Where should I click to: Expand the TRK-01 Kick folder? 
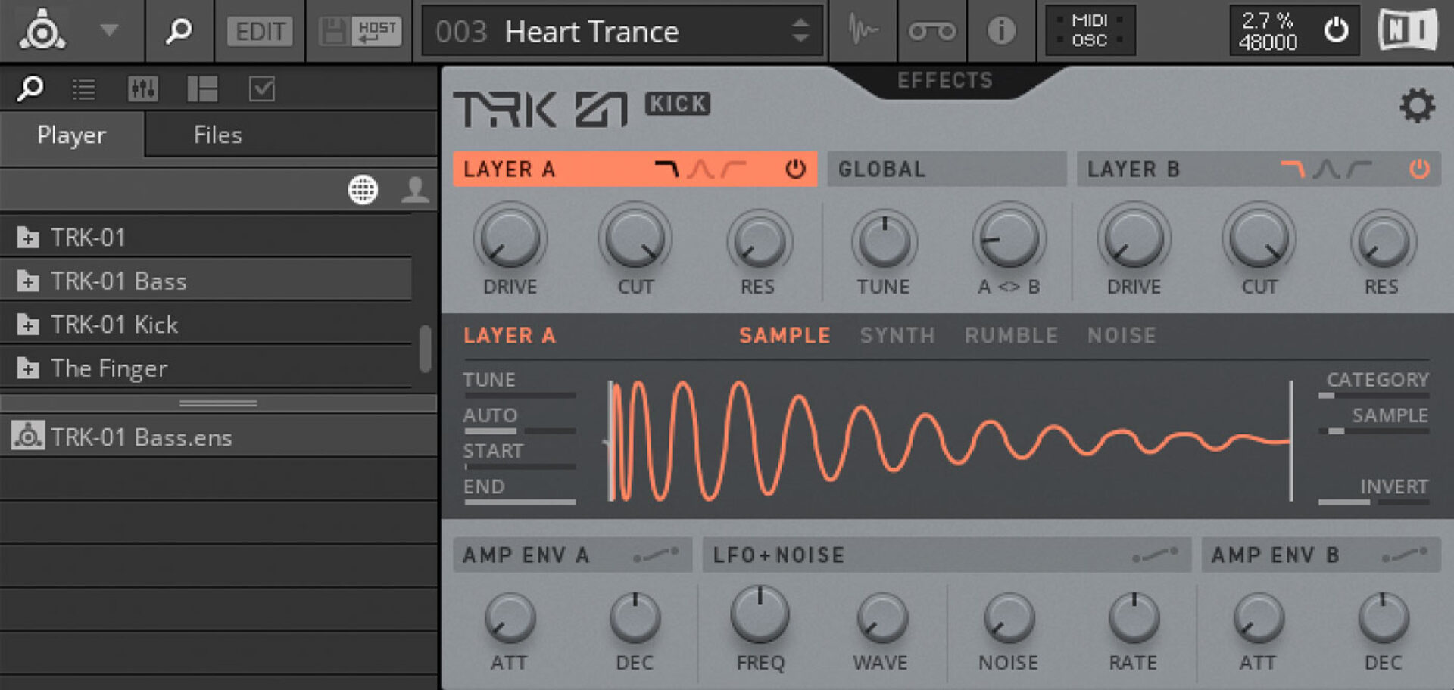pyautogui.click(x=28, y=325)
